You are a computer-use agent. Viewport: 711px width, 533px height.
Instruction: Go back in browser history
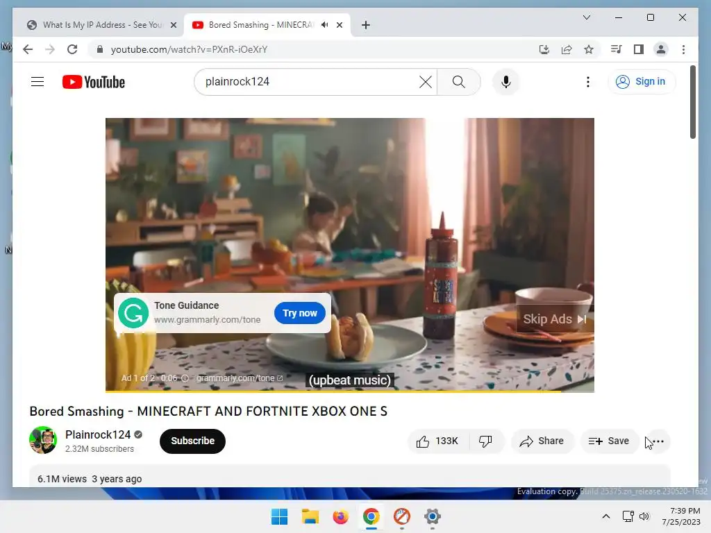pos(28,49)
